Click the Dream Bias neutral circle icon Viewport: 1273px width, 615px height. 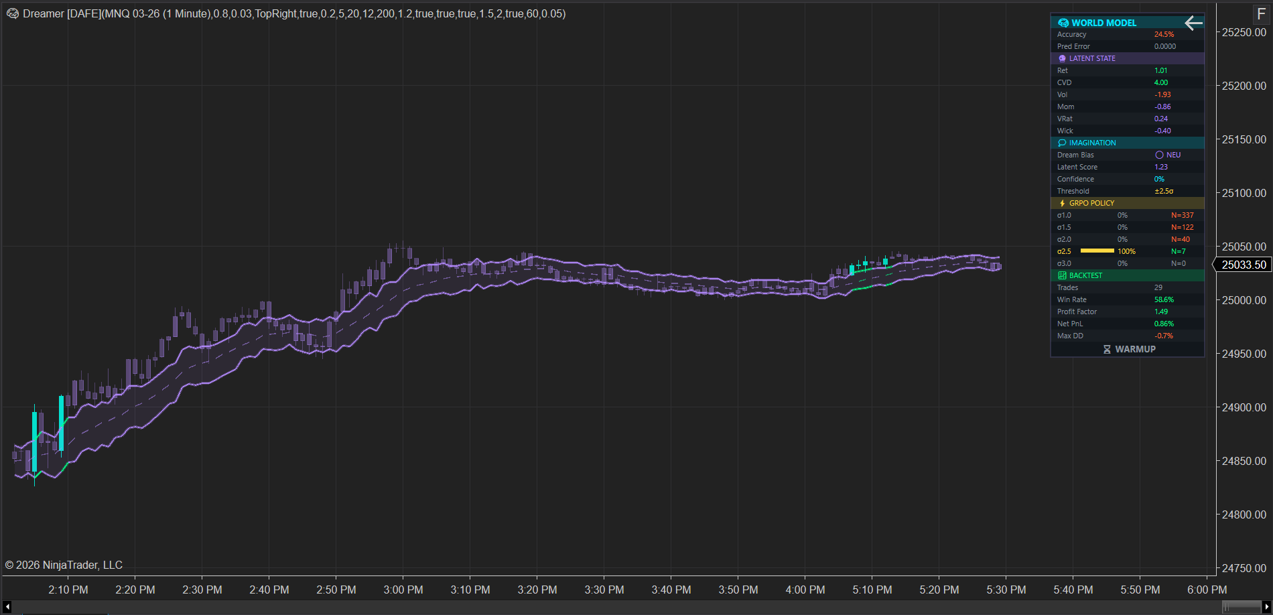[1159, 155]
